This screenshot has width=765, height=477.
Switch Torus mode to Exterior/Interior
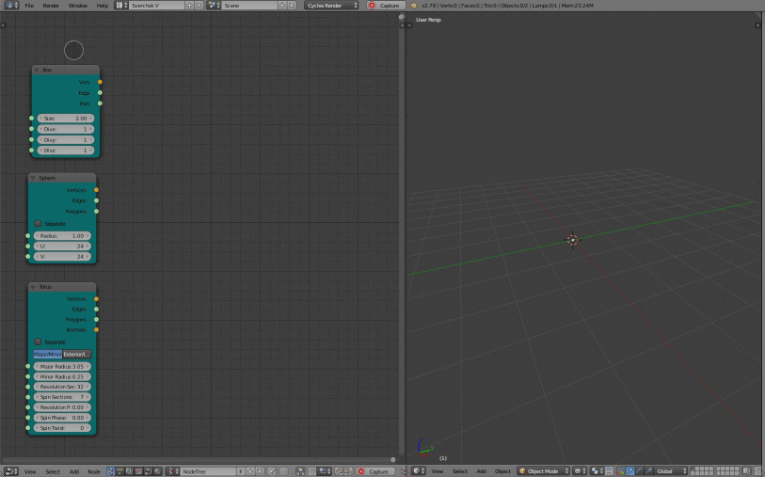pos(76,354)
